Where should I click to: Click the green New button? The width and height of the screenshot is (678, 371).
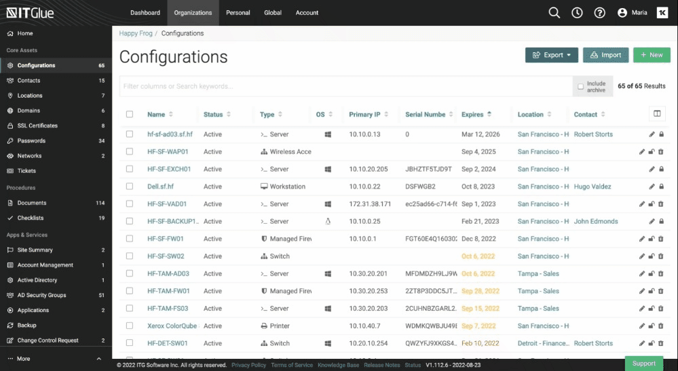[651, 55]
